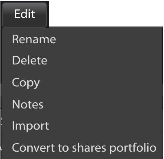Collapse the Edit menu via its button
The width and height of the screenshot is (164, 159).
24,14
